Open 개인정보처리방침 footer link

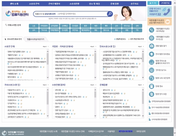pyautogui.click(x=125, y=131)
